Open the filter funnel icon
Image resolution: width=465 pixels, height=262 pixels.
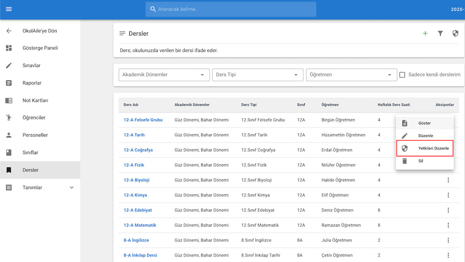pos(440,33)
